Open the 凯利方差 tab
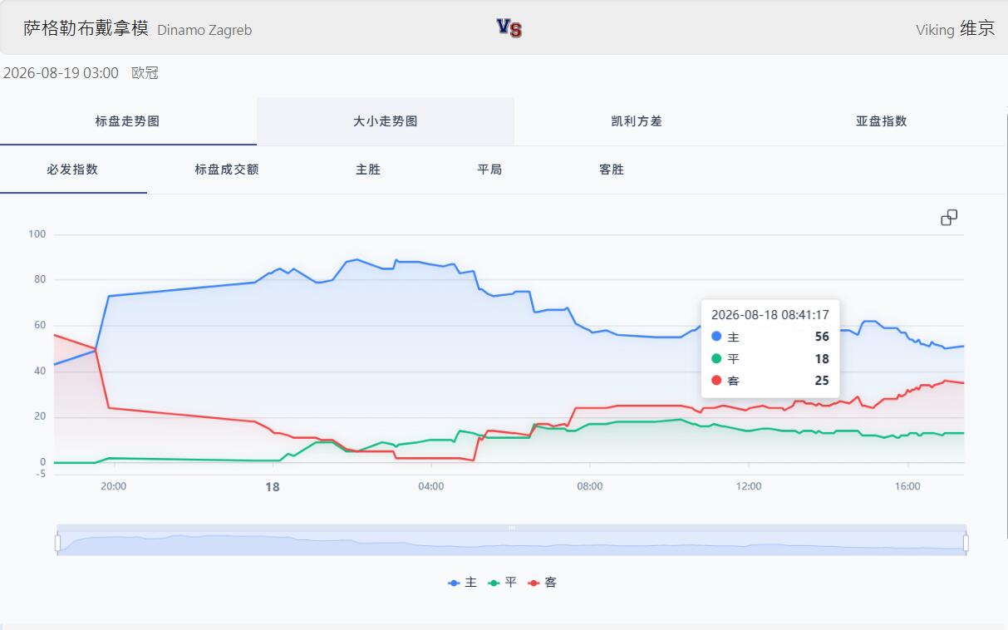The height and width of the screenshot is (630, 1008). (x=637, y=121)
